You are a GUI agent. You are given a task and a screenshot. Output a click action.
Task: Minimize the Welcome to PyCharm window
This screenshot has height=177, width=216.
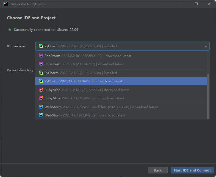183,4
